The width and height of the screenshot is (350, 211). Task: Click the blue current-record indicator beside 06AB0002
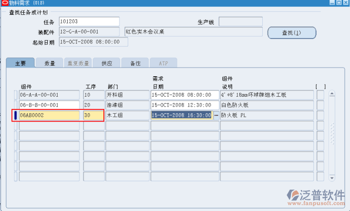[x=16, y=115]
